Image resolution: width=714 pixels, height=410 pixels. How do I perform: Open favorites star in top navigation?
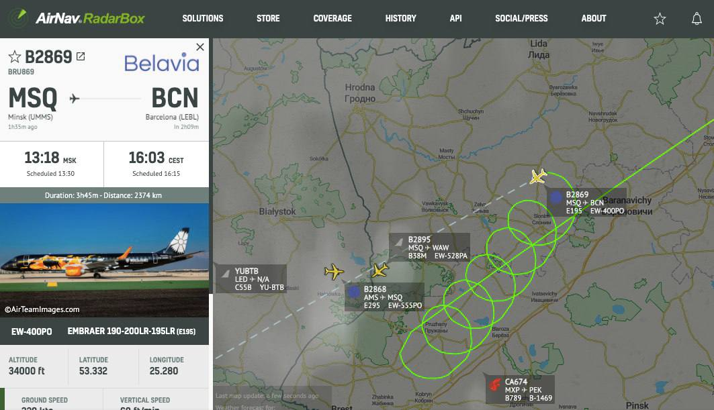pyautogui.click(x=660, y=19)
